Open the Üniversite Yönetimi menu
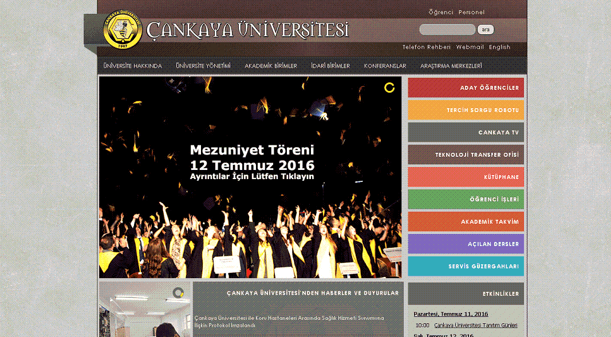The image size is (611, 337). pyautogui.click(x=203, y=66)
